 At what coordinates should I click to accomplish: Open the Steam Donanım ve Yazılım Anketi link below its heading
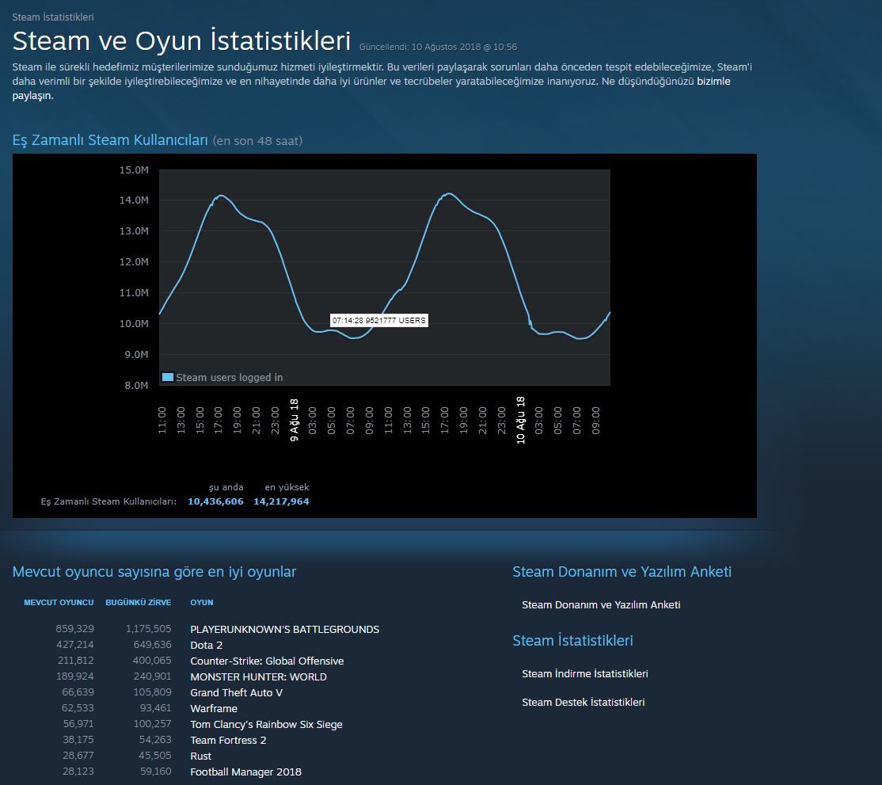[x=601, y=605]
